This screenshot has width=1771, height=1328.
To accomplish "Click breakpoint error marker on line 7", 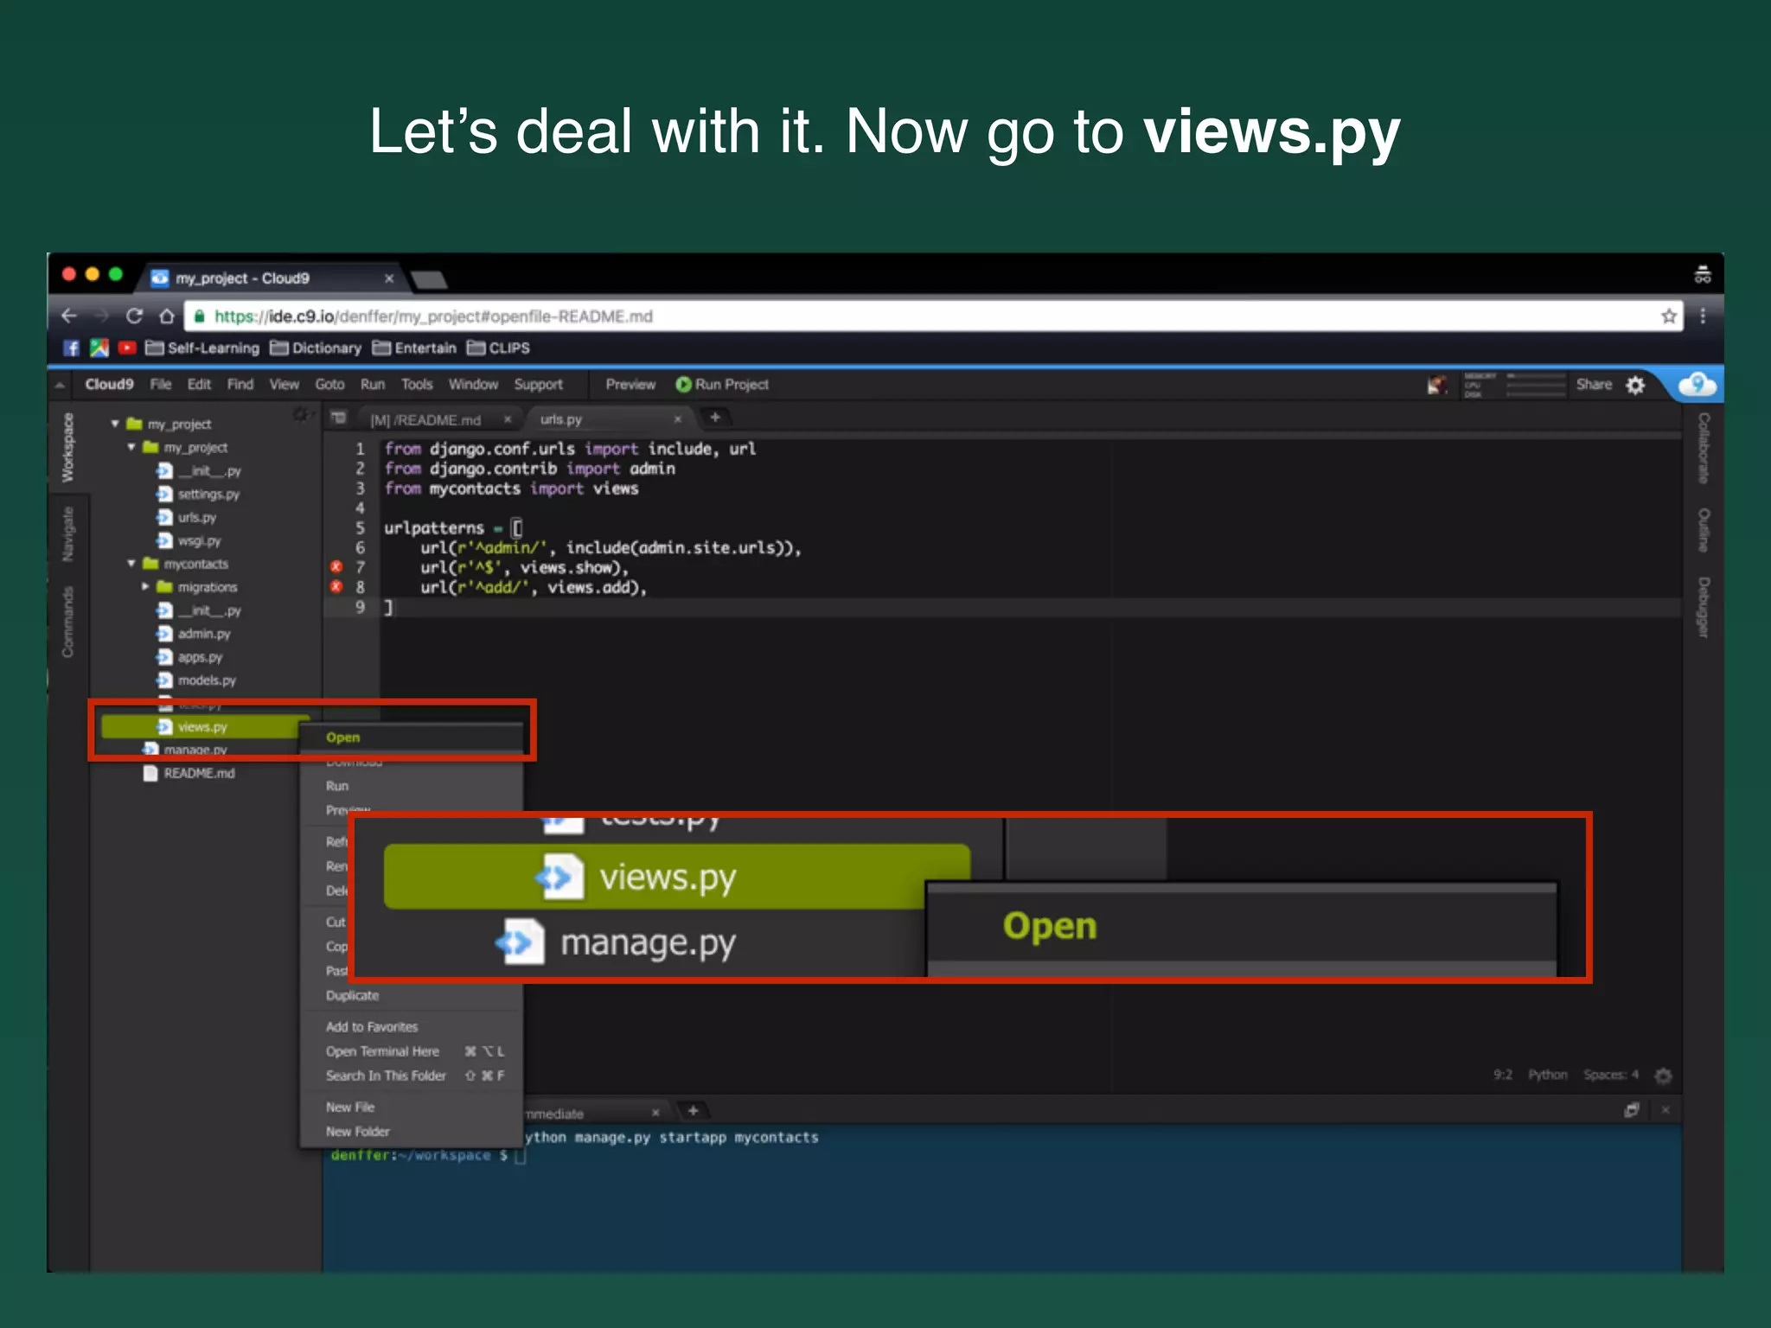I will tap(336, 567).
